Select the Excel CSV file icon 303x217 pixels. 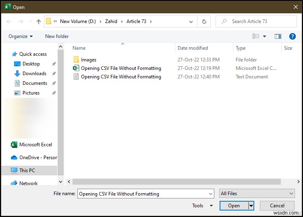point(76,68)
